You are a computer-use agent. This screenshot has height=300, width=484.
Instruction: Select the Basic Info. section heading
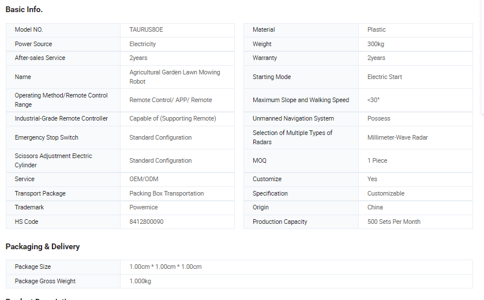[24, 10]
